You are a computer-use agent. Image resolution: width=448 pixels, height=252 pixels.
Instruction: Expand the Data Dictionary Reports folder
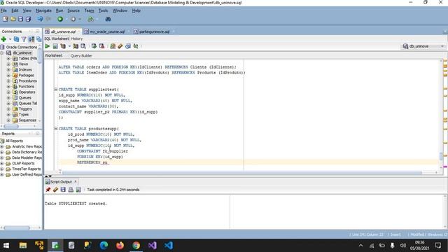coord(2,153)
